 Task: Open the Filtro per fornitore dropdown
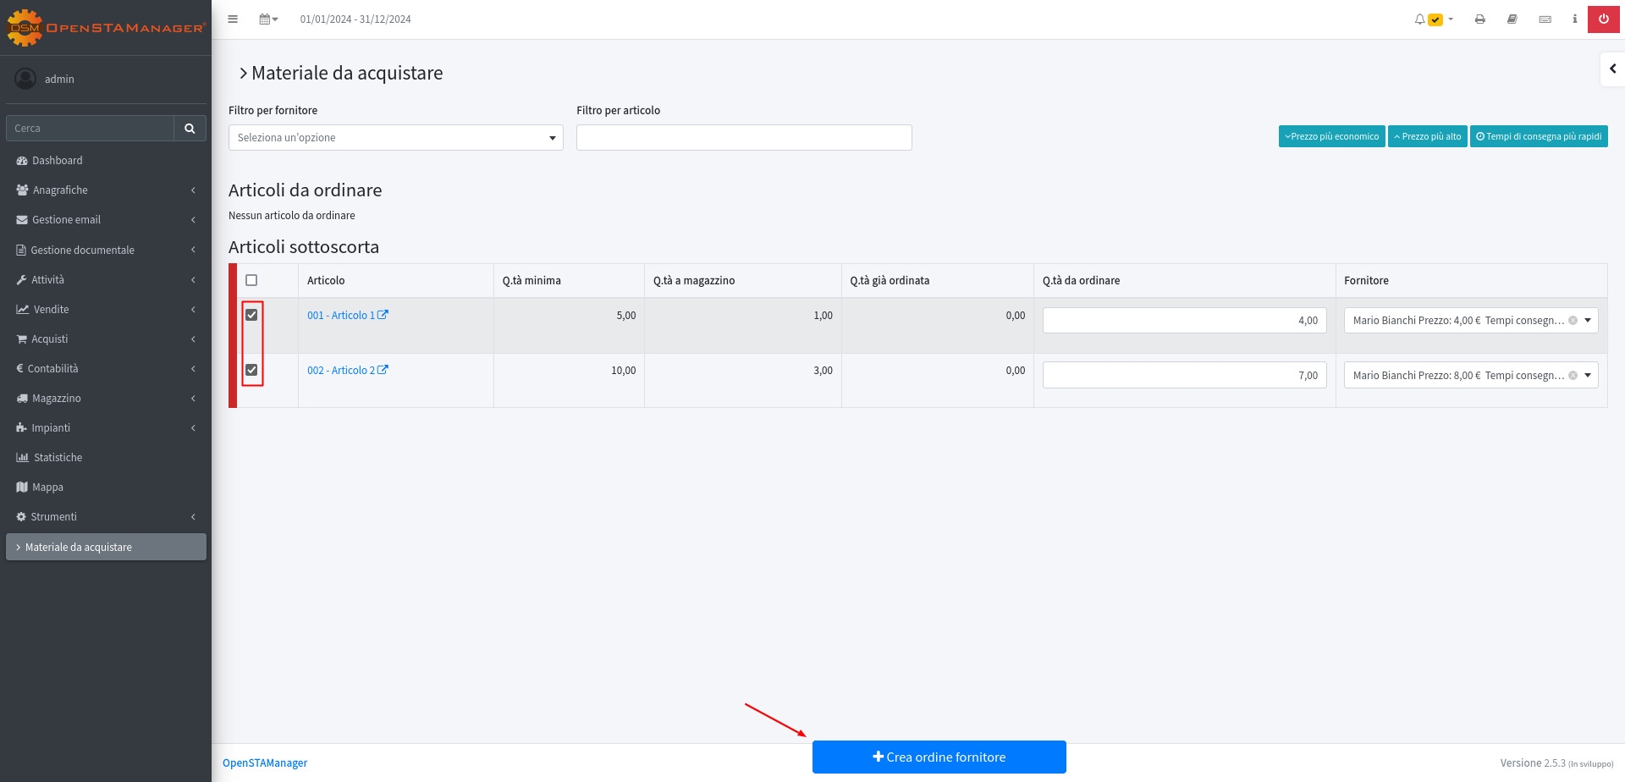395,138
